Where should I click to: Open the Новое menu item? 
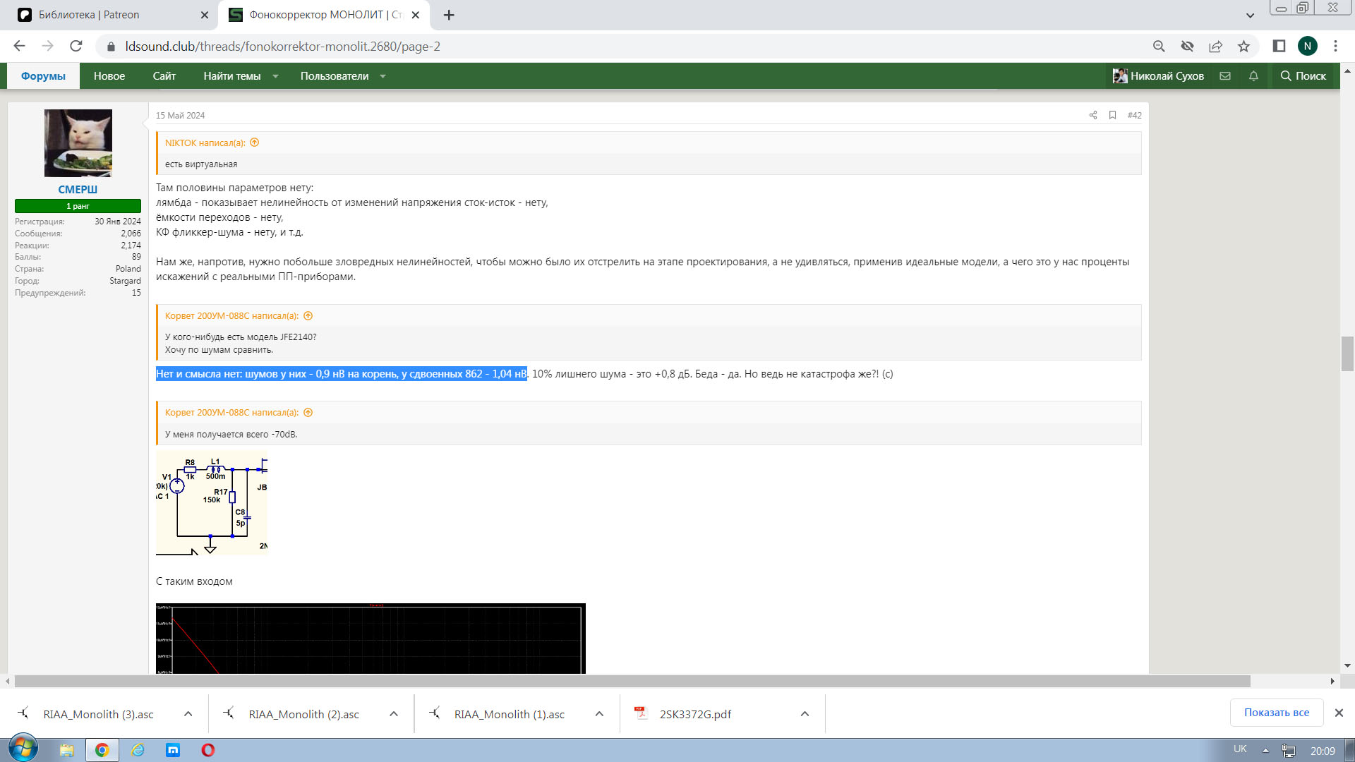coord(109,76)
